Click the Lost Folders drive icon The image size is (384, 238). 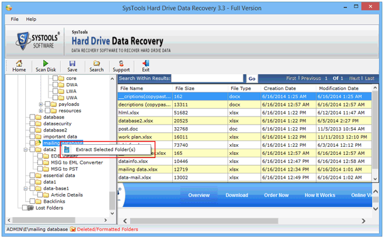[31, 208]
